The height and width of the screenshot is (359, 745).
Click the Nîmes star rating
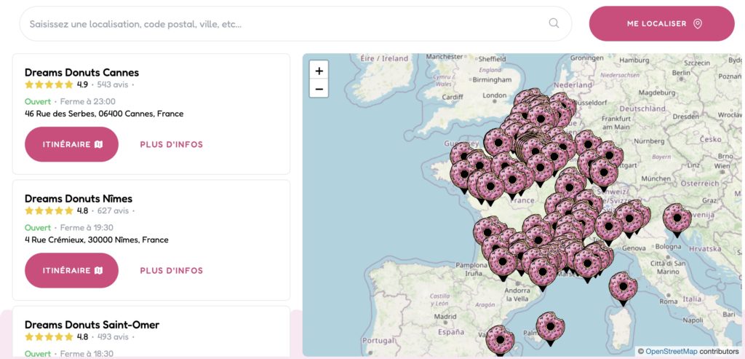pyautogui.click(x=49, y=210)
